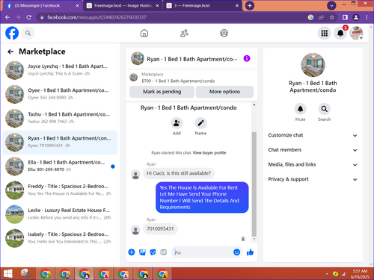Open conversation information purple icon
Viewport: 374px width, 280px height.
[247, 58]
